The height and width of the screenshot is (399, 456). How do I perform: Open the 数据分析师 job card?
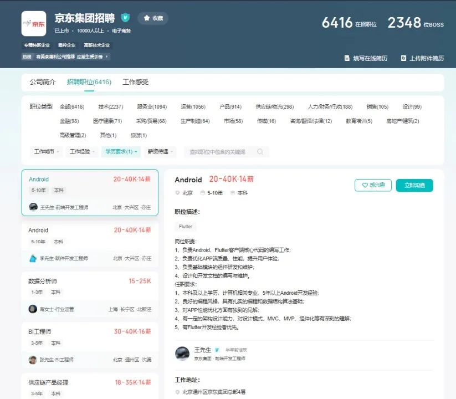click(x=90, y=294)
